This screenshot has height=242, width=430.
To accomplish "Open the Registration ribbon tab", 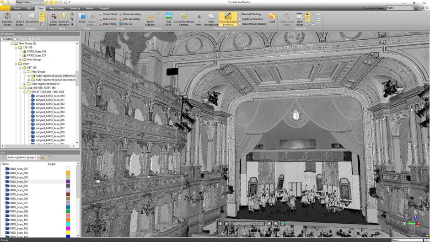I will [x=56, y=8].
